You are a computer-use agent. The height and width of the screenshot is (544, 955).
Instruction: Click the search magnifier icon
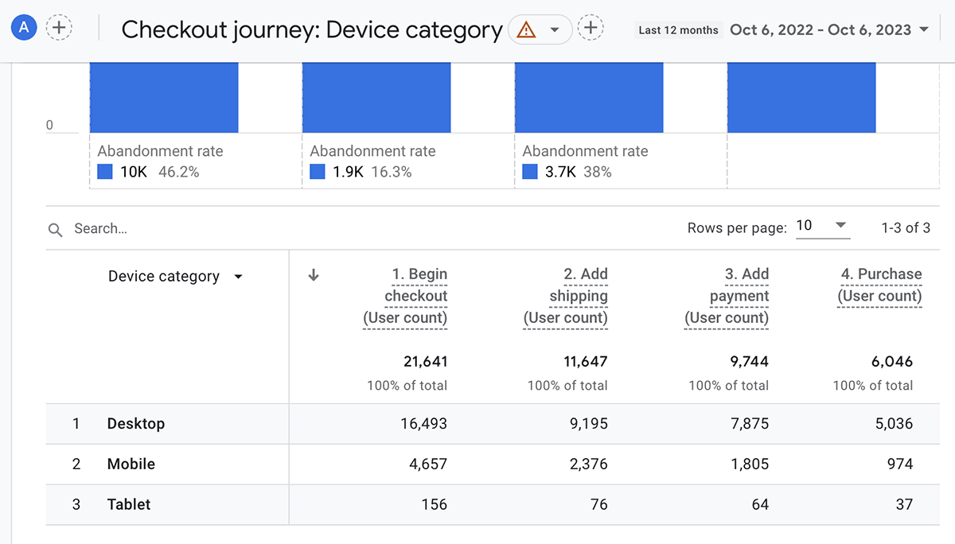point(55,229)
